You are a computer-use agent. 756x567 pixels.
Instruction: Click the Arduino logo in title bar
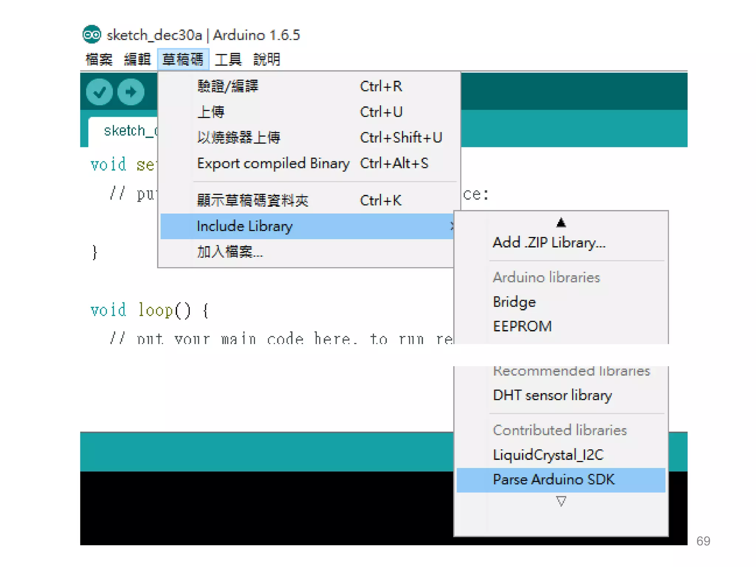click(x=92, y=35)
